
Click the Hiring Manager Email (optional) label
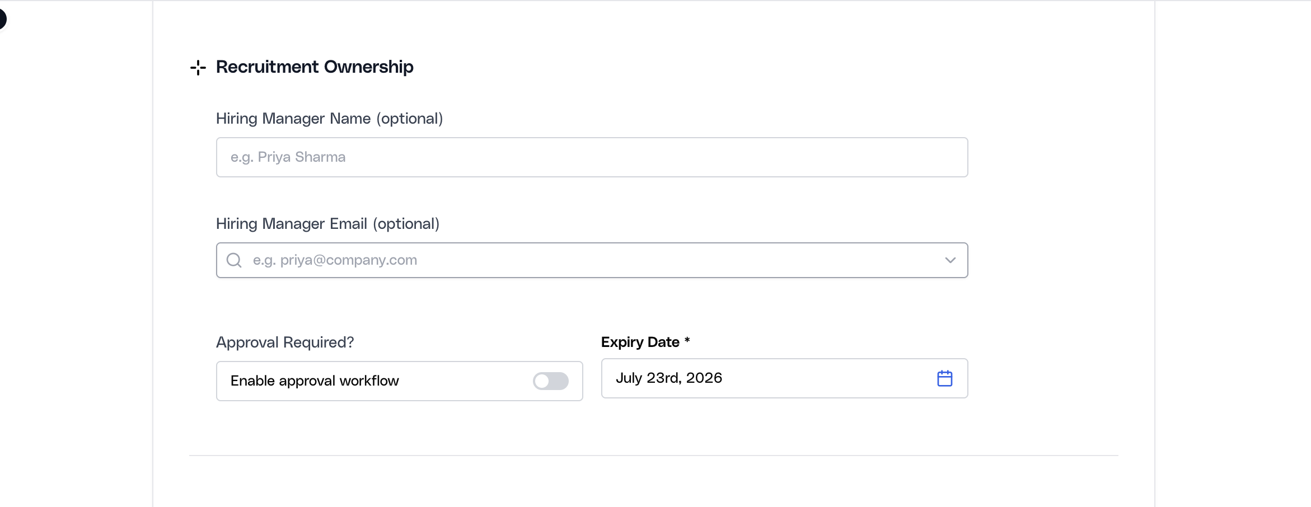point(327,224)
